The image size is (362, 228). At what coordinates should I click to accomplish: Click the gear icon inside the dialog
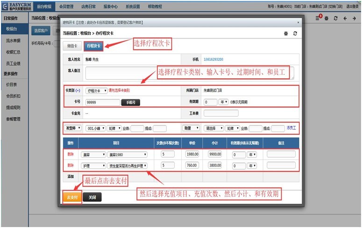tap(286, 34)
